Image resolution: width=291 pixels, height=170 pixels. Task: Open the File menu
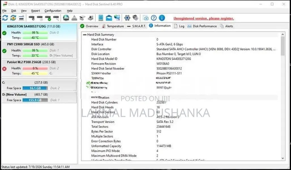(x=4, y=11)
